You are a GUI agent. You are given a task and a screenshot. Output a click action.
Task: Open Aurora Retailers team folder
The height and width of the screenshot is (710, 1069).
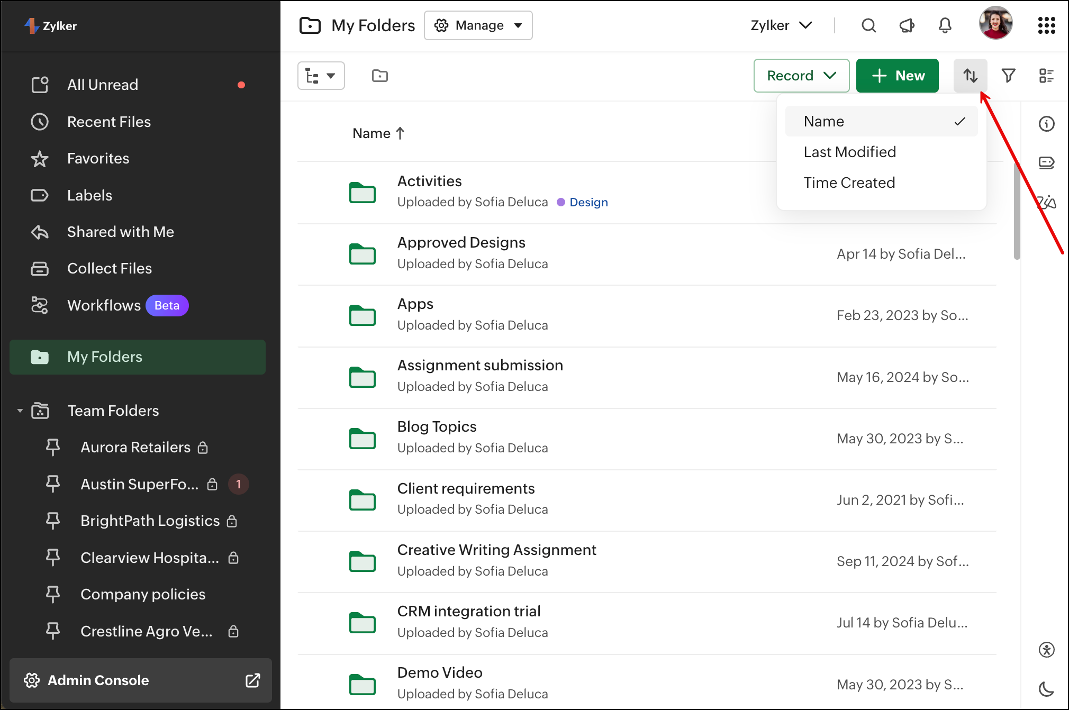[135, 448]
